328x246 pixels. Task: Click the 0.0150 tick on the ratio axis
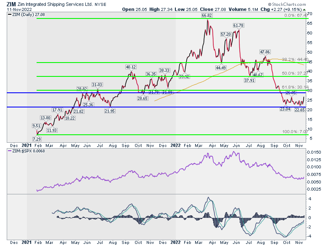[314, 152]
